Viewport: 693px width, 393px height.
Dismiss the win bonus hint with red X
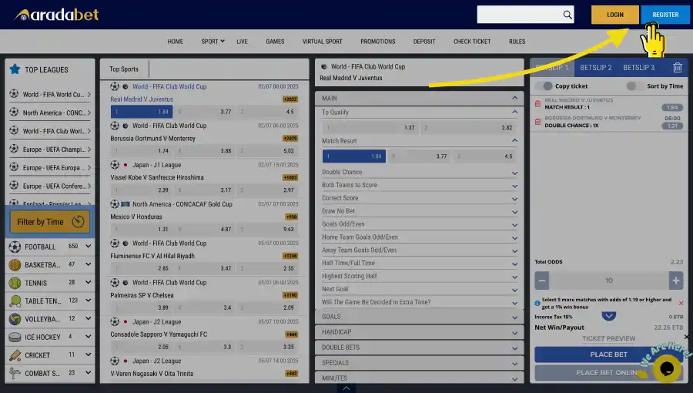(x=681, y=304)
